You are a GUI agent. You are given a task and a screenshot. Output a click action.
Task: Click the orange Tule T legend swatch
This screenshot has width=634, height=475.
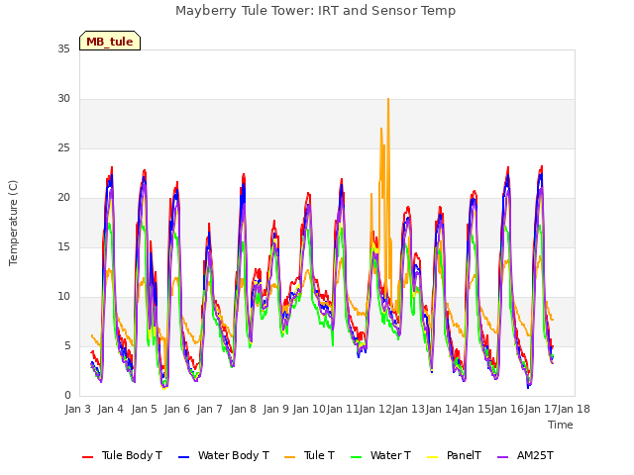[290, 457]
